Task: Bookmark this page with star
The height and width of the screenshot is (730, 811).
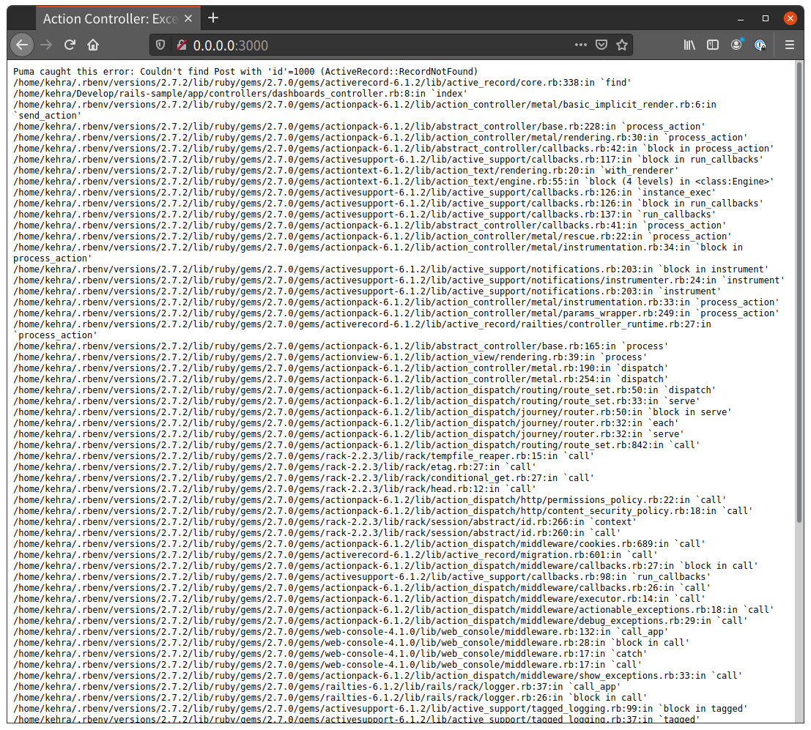Action: [x=622, y=45]
